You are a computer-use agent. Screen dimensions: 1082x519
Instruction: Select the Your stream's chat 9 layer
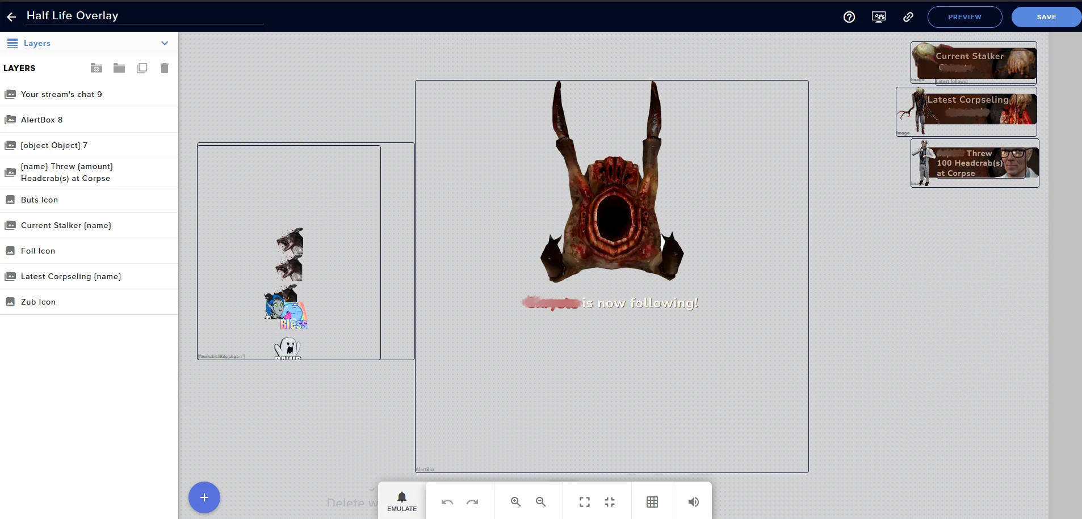coord(89,94)
